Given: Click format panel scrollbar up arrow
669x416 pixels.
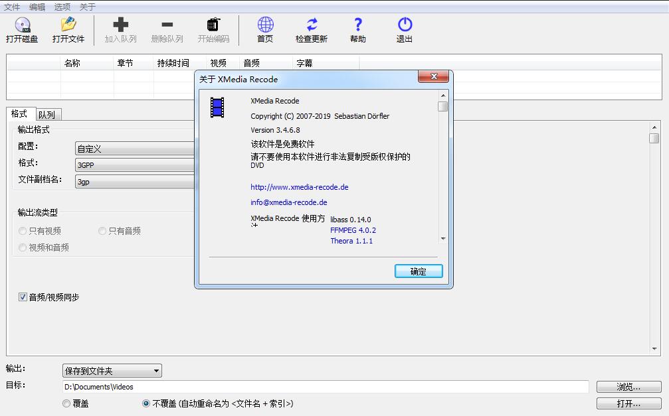Looking at the screenshot, I should [x=654, y=127].
